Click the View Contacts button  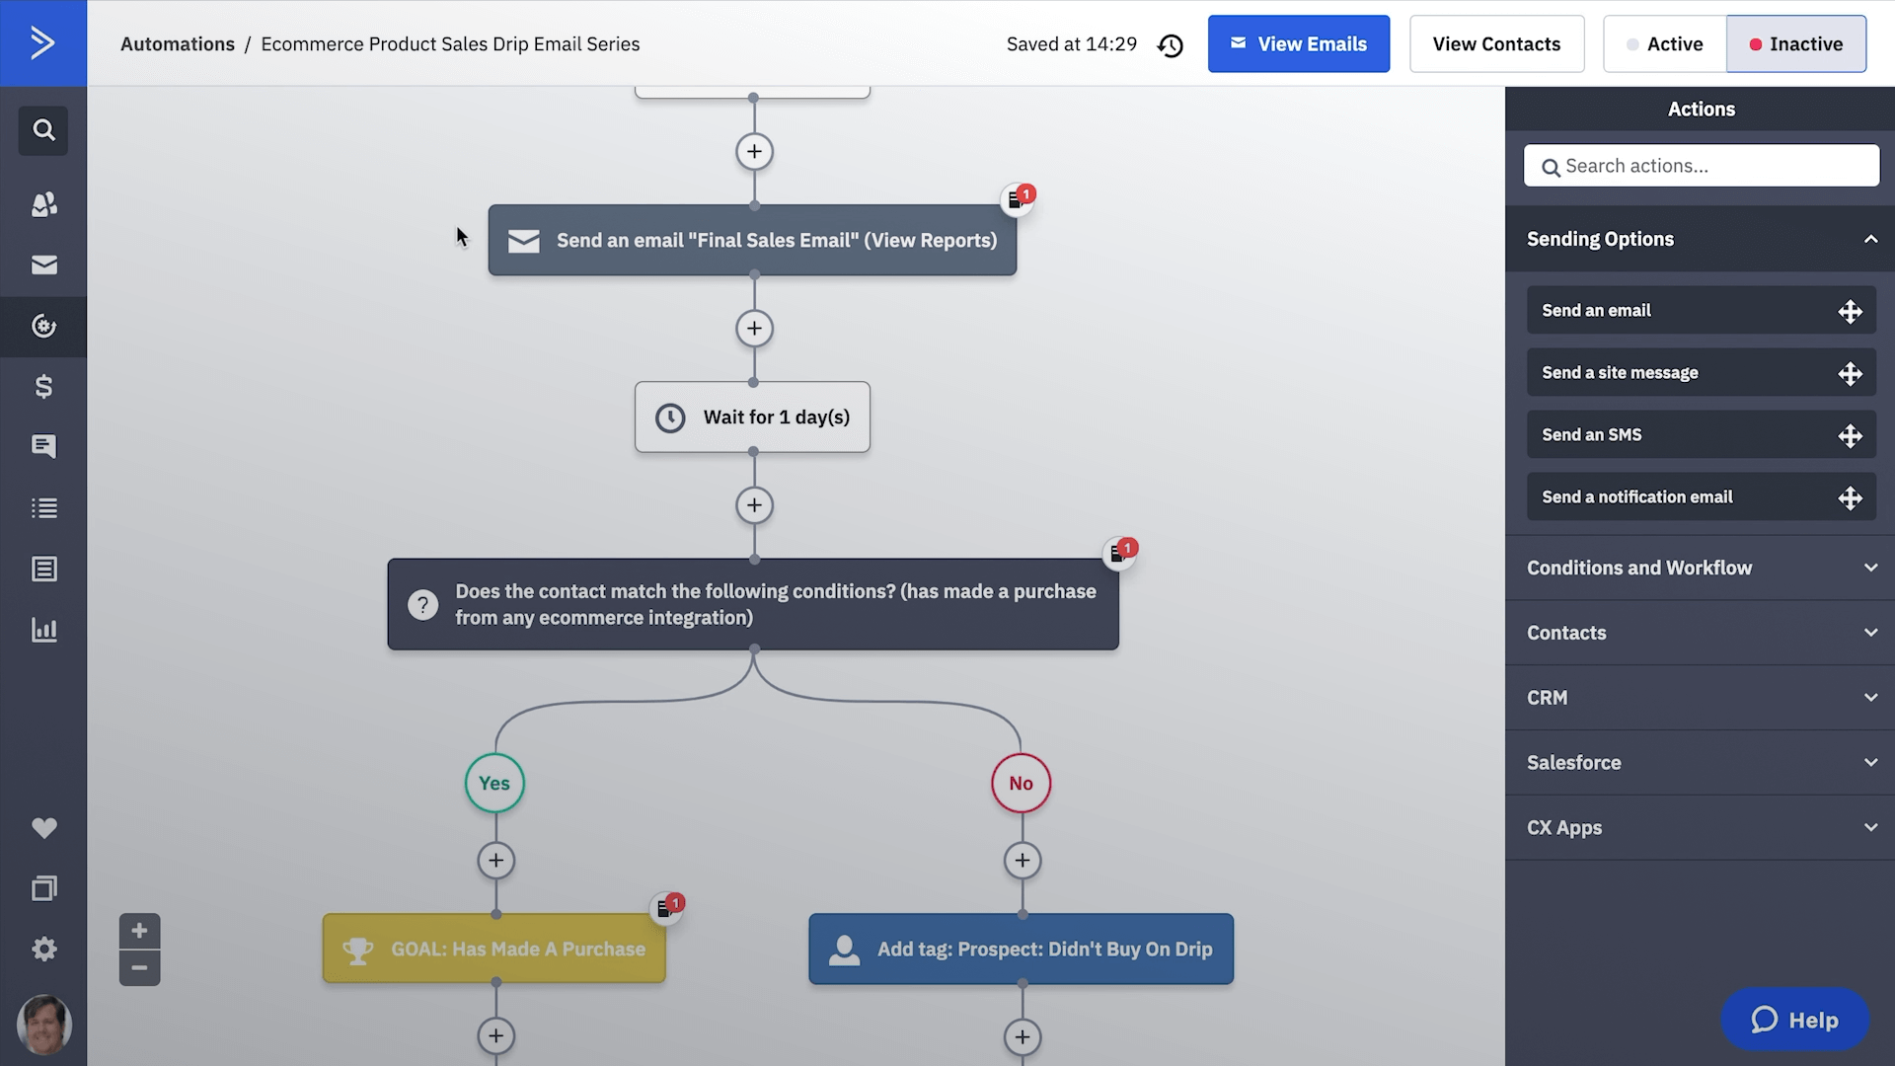pos(1496,44)
